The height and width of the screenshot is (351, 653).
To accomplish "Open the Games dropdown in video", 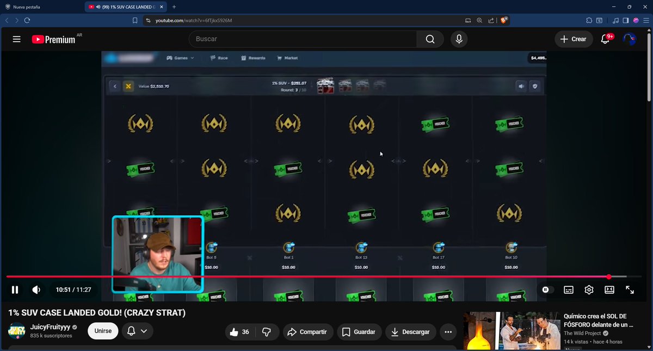I will [x=180, y=58].
